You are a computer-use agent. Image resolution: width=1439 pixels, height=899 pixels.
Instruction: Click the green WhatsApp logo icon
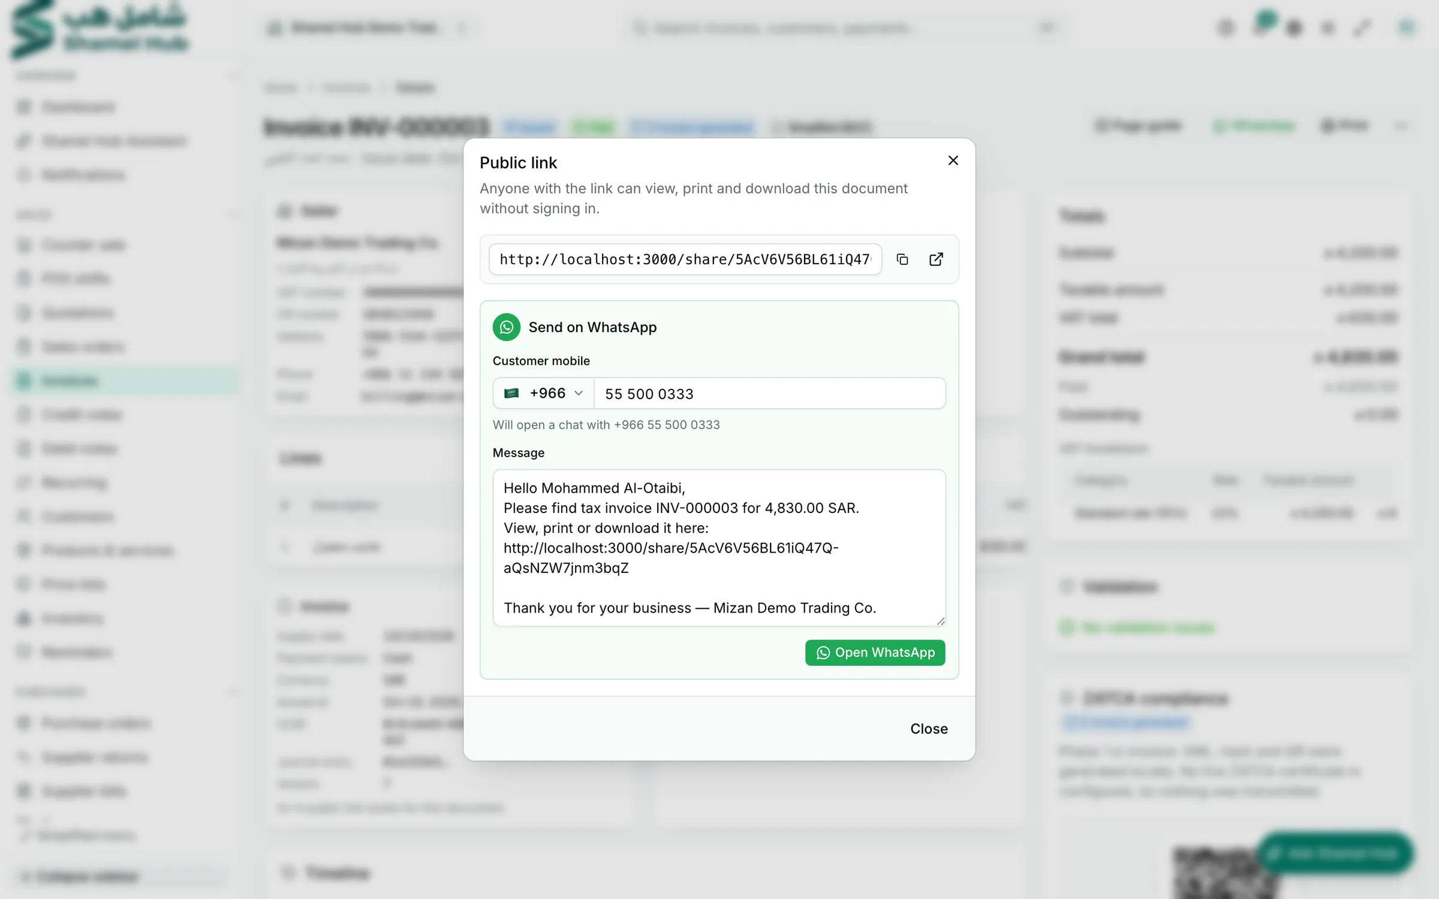point(507,327)
